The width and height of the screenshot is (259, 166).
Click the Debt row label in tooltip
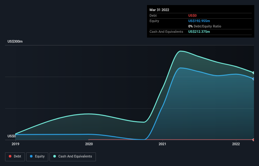tap(153, 15)
